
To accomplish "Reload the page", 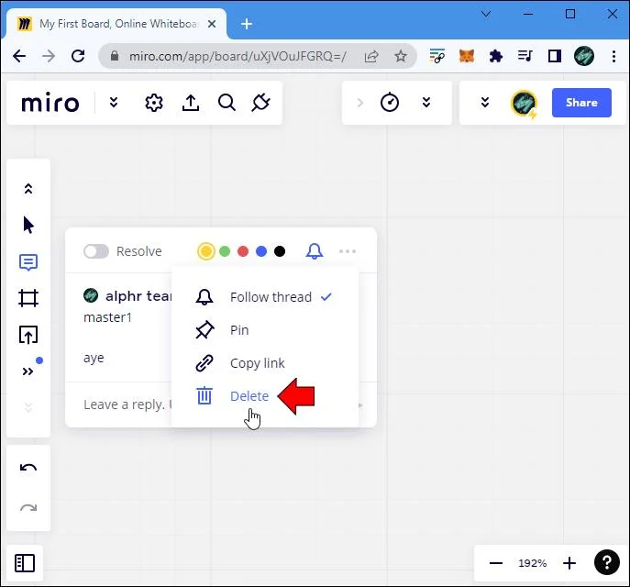I will (78, 56).
